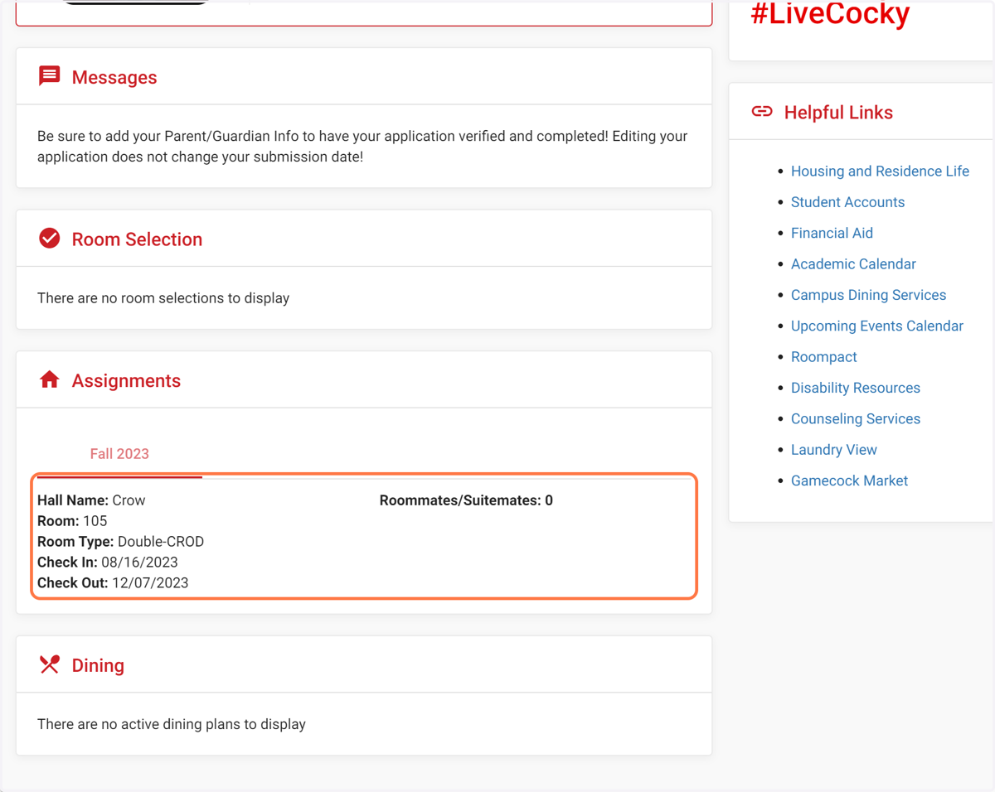This screenshot has width=995, height=792.
Task: Click the 'Hall Name: Crow' line
Action: 91,500
